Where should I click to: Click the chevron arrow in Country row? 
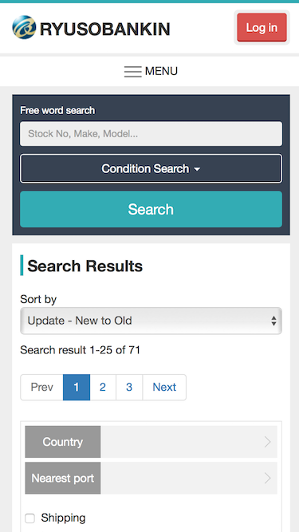click(x=267, y=442)
